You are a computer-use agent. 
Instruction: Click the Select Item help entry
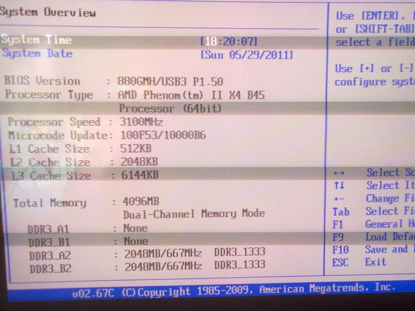pos(391,185)
